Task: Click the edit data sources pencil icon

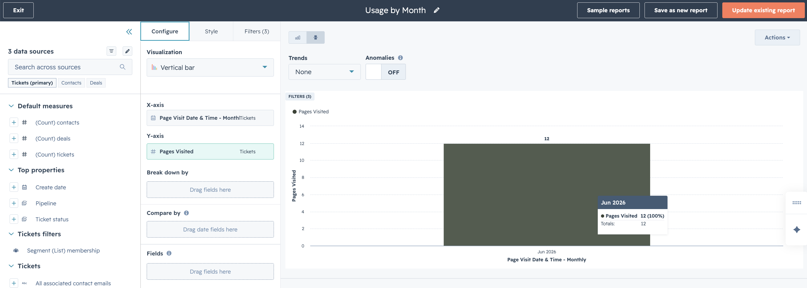Action: (127, 51)
